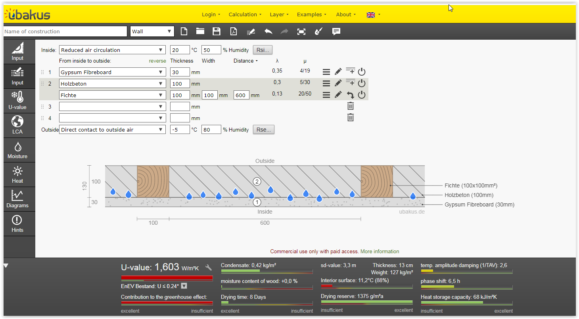Click the fullscreen frame icon
Screen dimensions: 579x319
coord(301,32)
